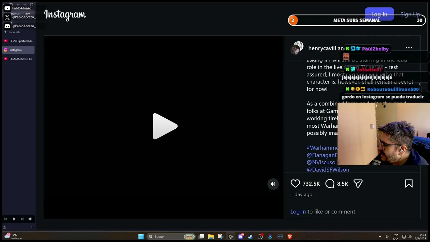
Task: Open the comment count 8.5K
Action: (343, 184)
